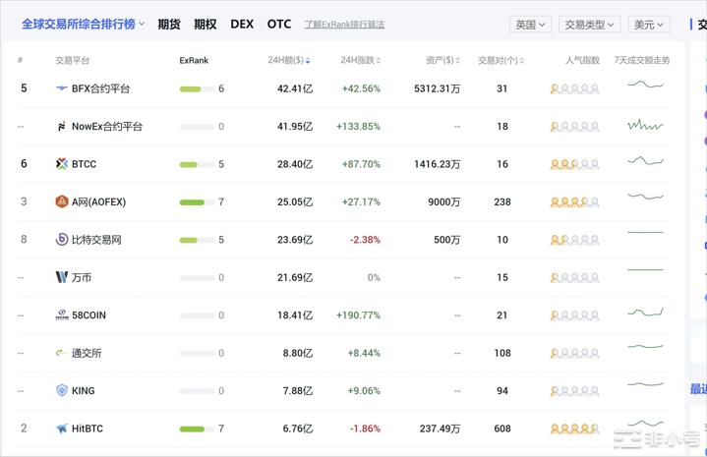Switch to the DEX tab
The width and height of the screenshot is (707, 457).
point(242,24)
